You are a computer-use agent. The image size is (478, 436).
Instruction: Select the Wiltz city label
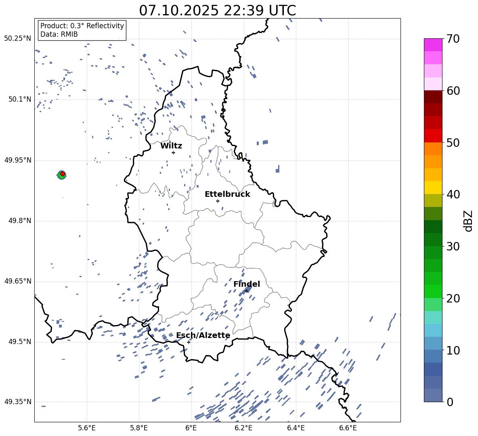(171, 146)
